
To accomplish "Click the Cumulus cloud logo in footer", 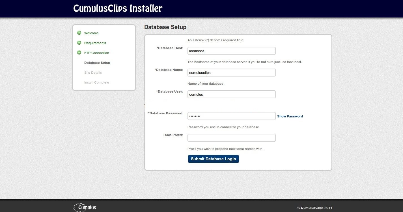I will 85,207.
